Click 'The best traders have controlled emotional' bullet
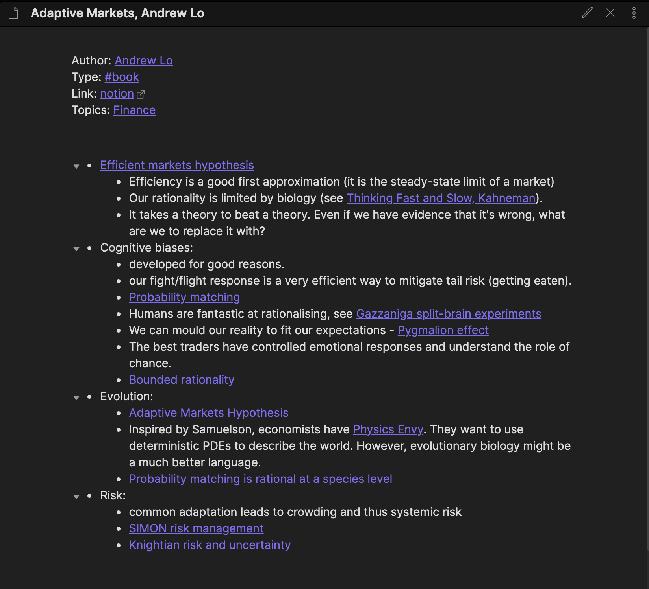Image resolution: width=649 pixels, height=589 pixels. pos(349,355)
